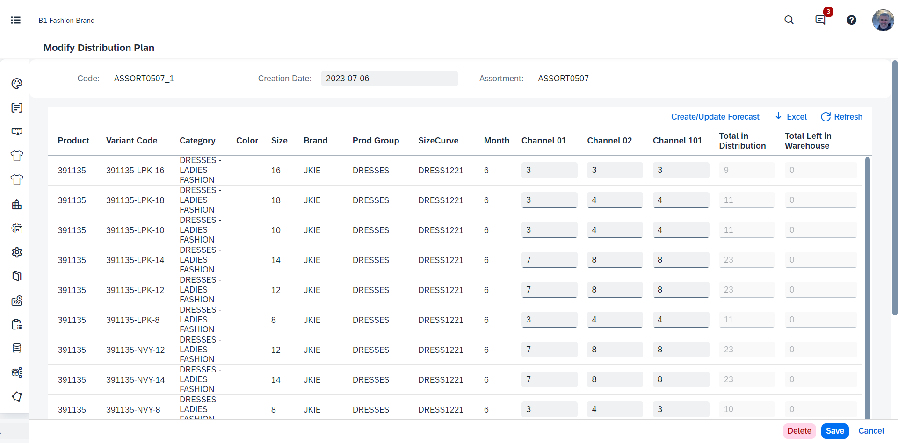Open the document list sidebar icon
Viewport: 898px width, 443px height.
click(x=17, y=107)
